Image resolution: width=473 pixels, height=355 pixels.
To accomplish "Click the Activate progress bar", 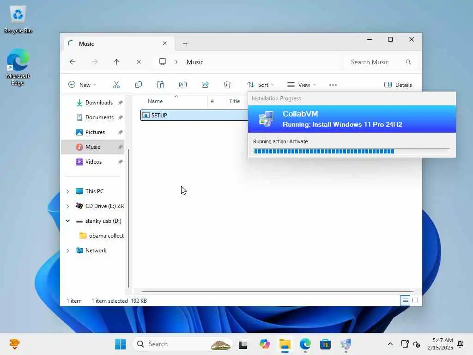I will tap(351, 151).
